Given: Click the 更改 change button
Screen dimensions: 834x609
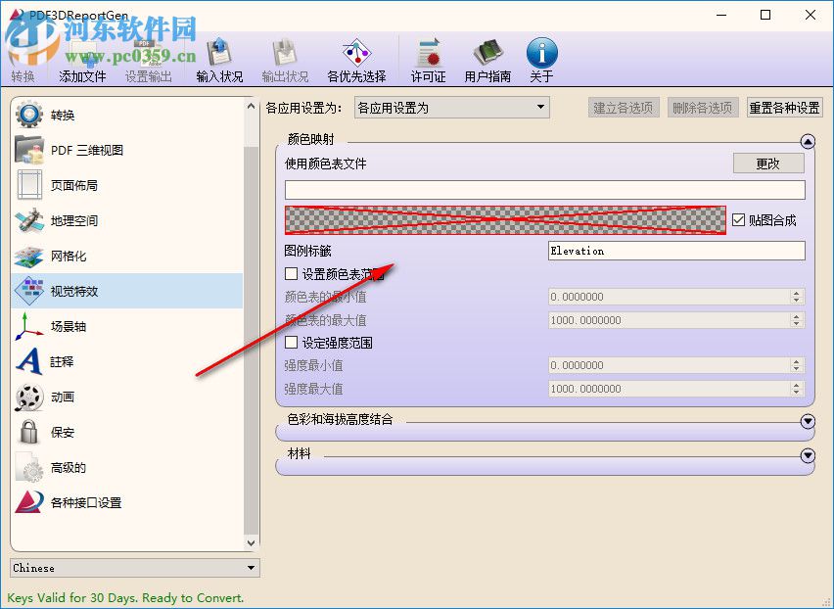Looking at the screenshot, I should (768, 163).
